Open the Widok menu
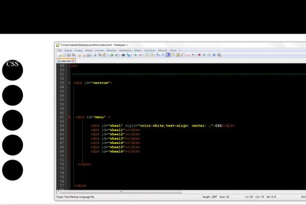The image size is (306, 205). pyautogui.click(x=88, y=50)
